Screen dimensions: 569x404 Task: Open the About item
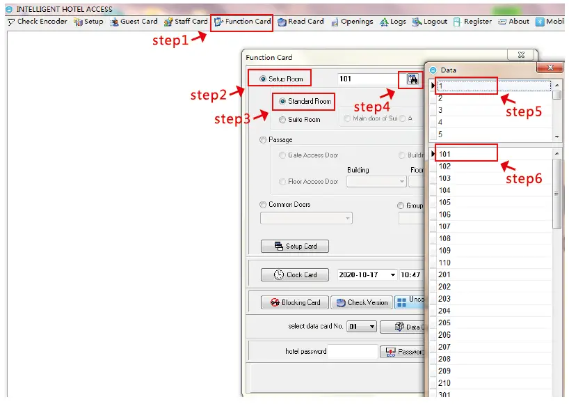[514, 22]
